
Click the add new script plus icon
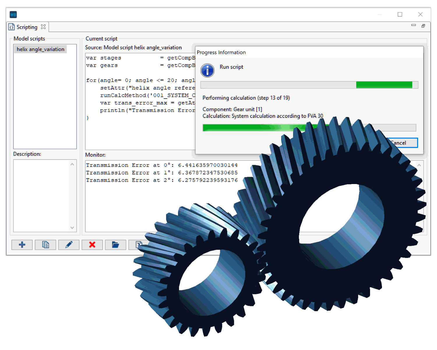click(x=22, y=245)
